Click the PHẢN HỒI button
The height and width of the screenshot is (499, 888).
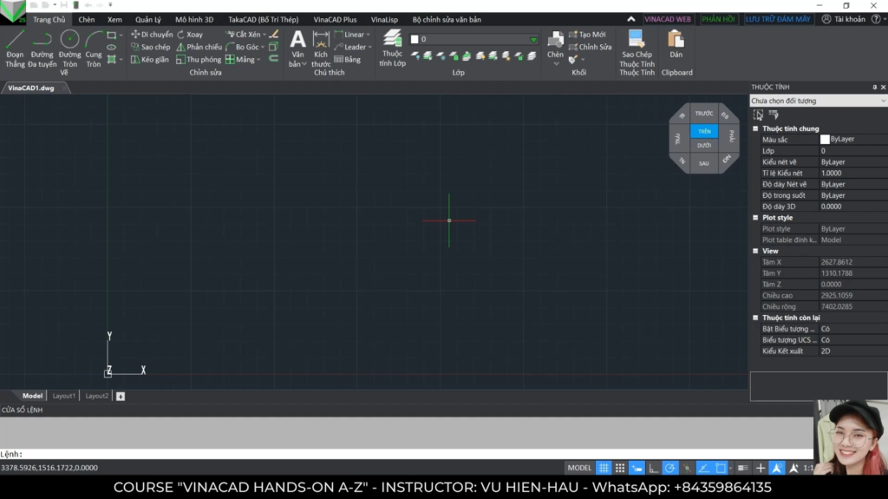[718, 19]
